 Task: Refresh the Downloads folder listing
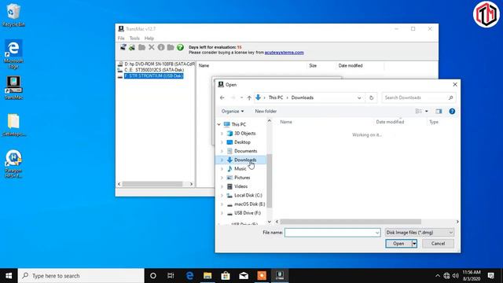(x=371, y=97)
